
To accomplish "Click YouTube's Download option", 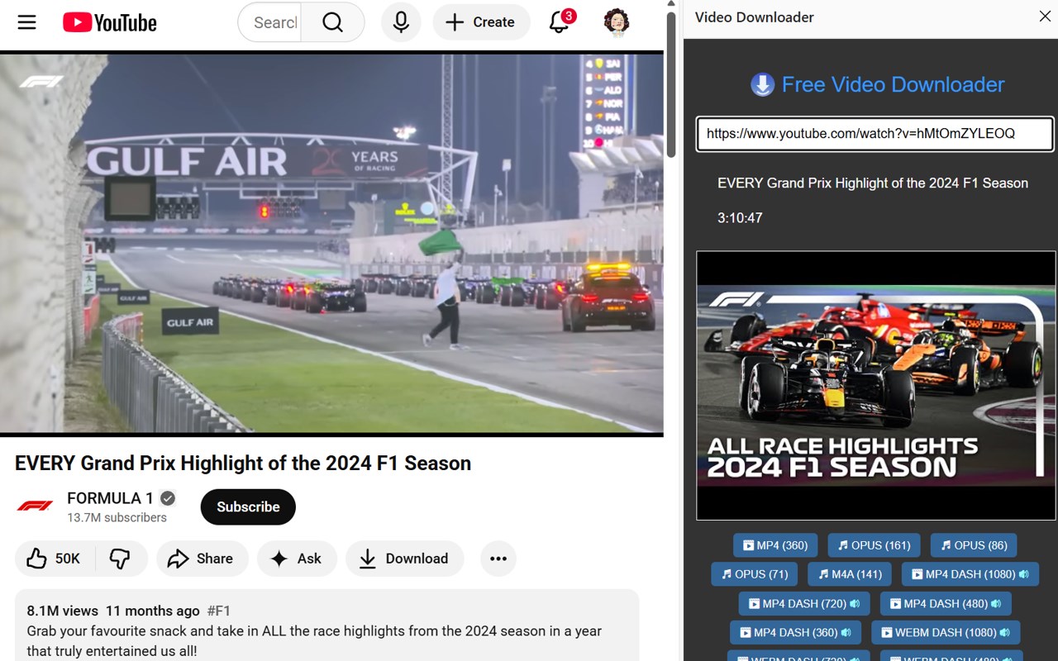I will pos(404,559).
